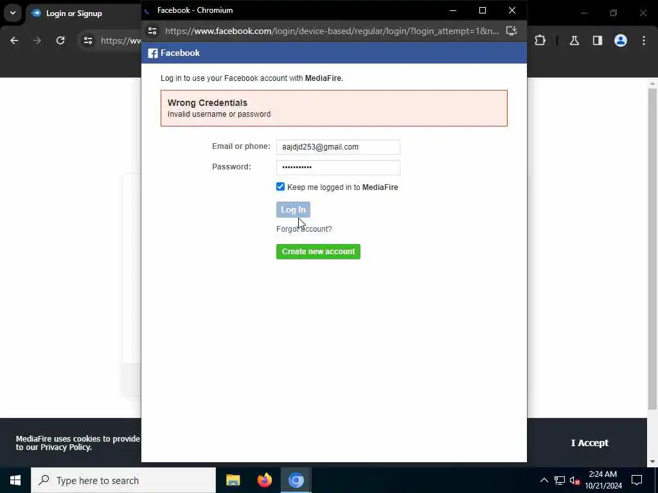Viewport: 658px width, 493px height.
Task: Open Firefox from the taskbar
Action: point(264,480)
